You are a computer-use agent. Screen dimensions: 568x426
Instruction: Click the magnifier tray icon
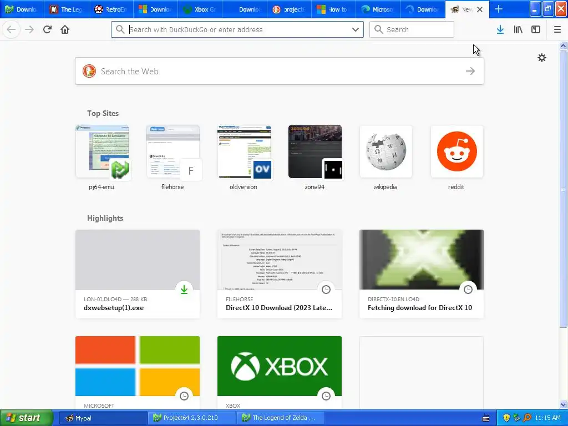pyautogui.click(x=527, y=418)
